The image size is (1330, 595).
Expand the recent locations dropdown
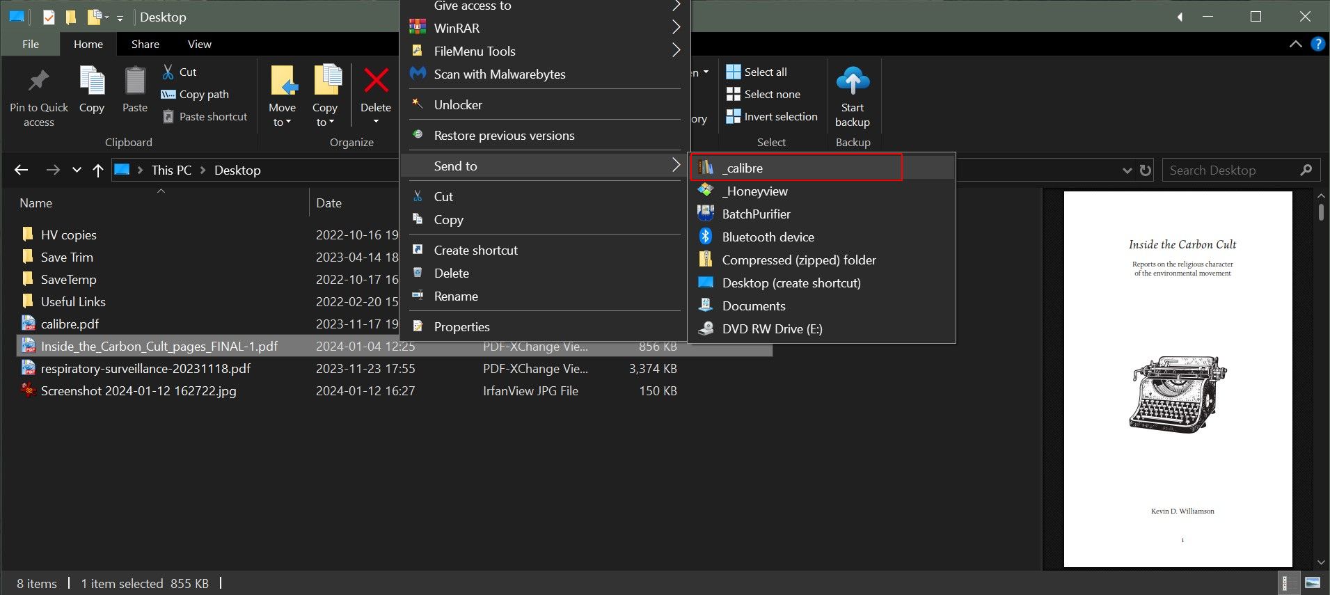pyautogui.click(x=77, y=170)
